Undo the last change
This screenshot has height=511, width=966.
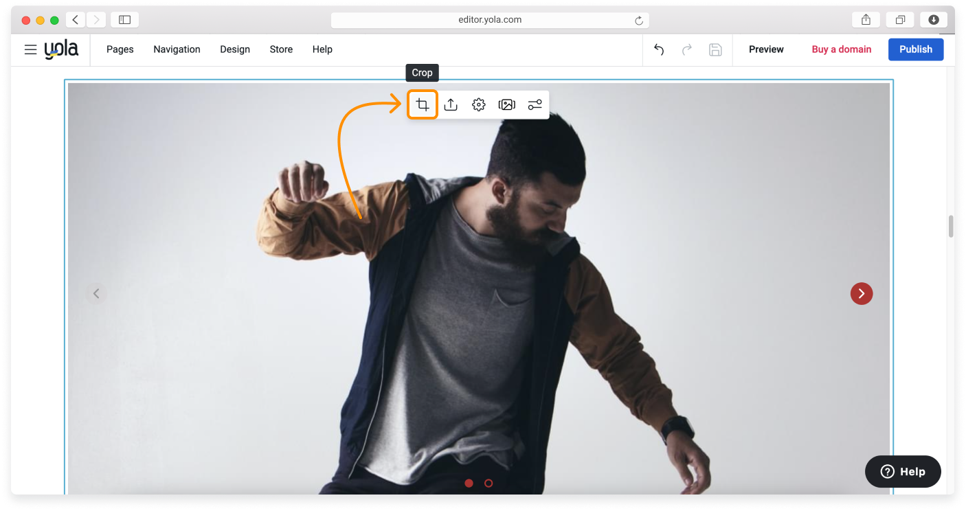[658, 49]
